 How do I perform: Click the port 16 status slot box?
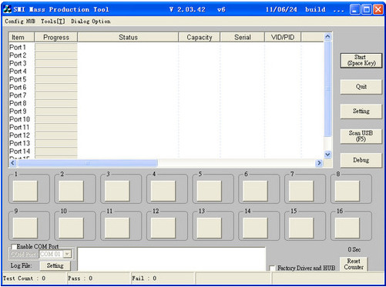point(347,228)
